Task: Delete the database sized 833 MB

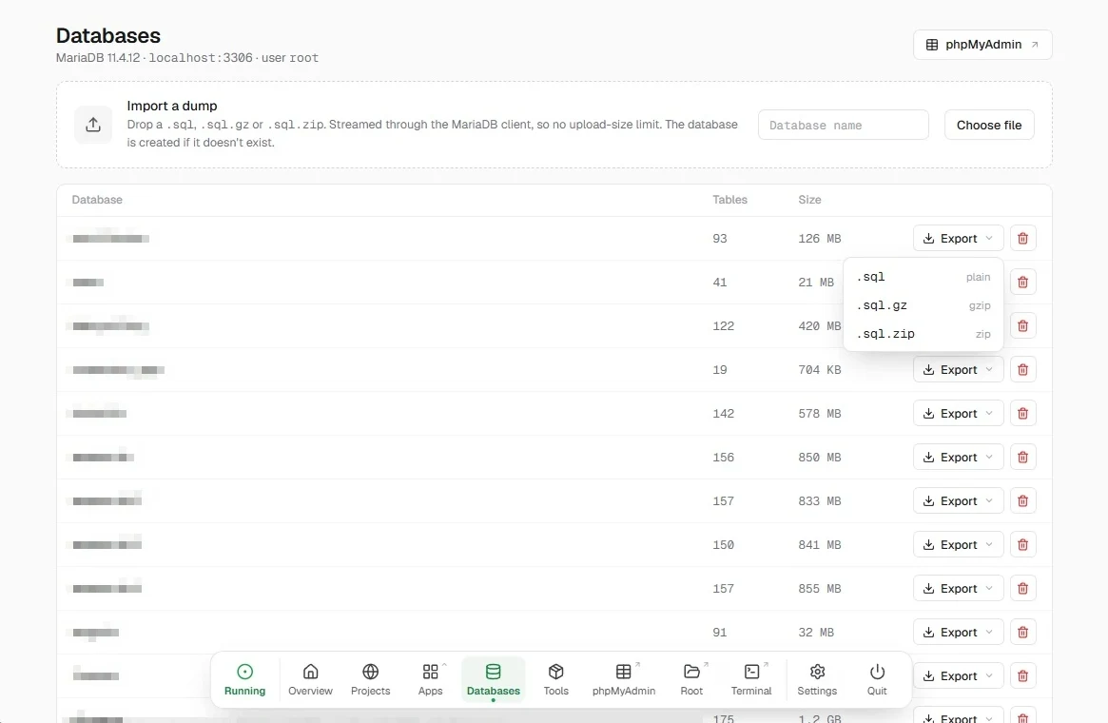Action: [x=1022, y=501]
